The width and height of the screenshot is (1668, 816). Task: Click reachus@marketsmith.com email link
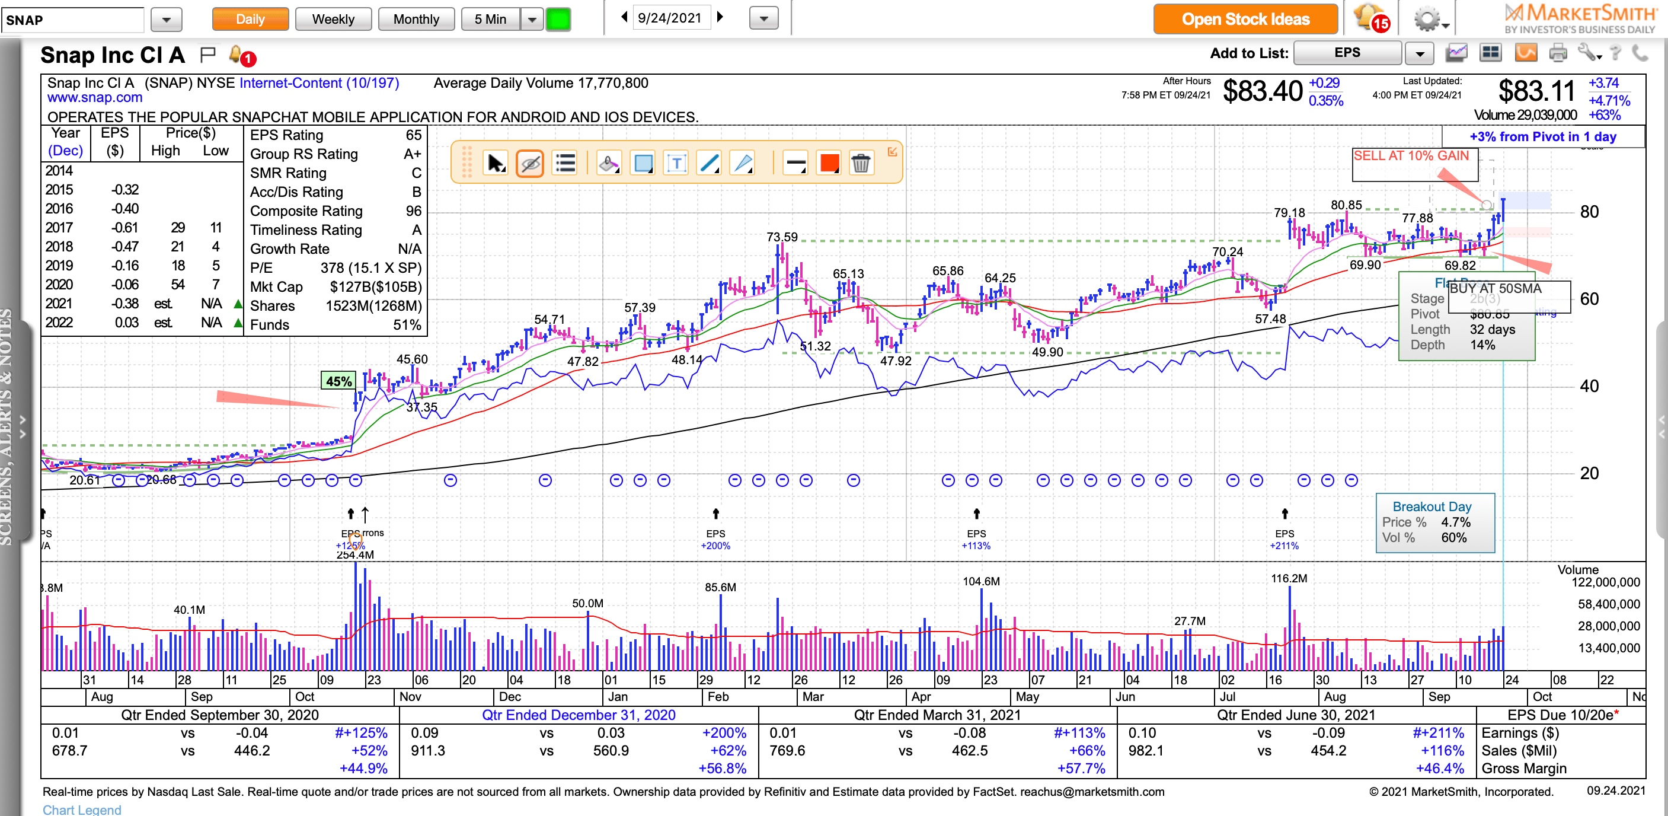(x=1092, y=792)
